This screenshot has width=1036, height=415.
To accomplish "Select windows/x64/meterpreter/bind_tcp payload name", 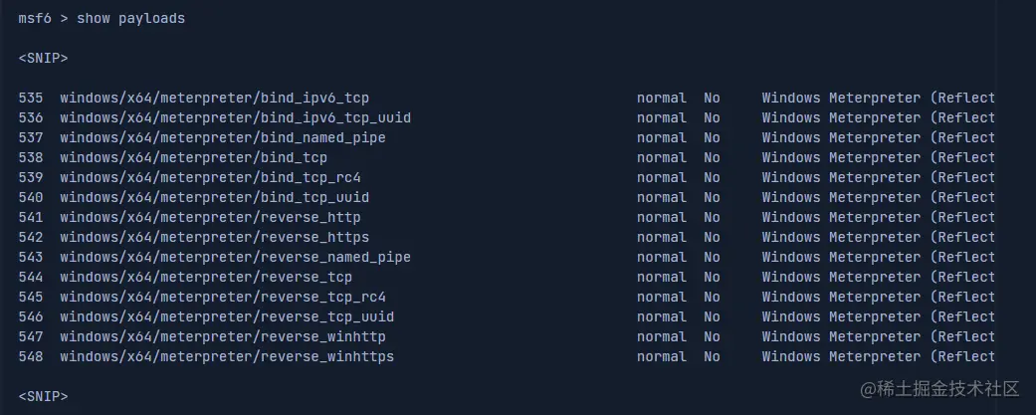I will [x=193, y=157].
